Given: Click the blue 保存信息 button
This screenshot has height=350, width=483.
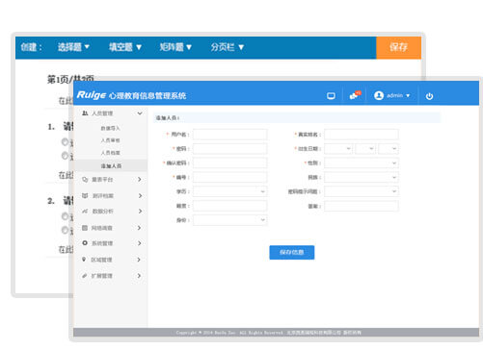Looking at the screenshot, I should click(x=292, y=252).
